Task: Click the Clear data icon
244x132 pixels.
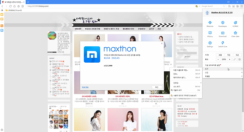Action: pyautogui.click(x=235, y=33)
